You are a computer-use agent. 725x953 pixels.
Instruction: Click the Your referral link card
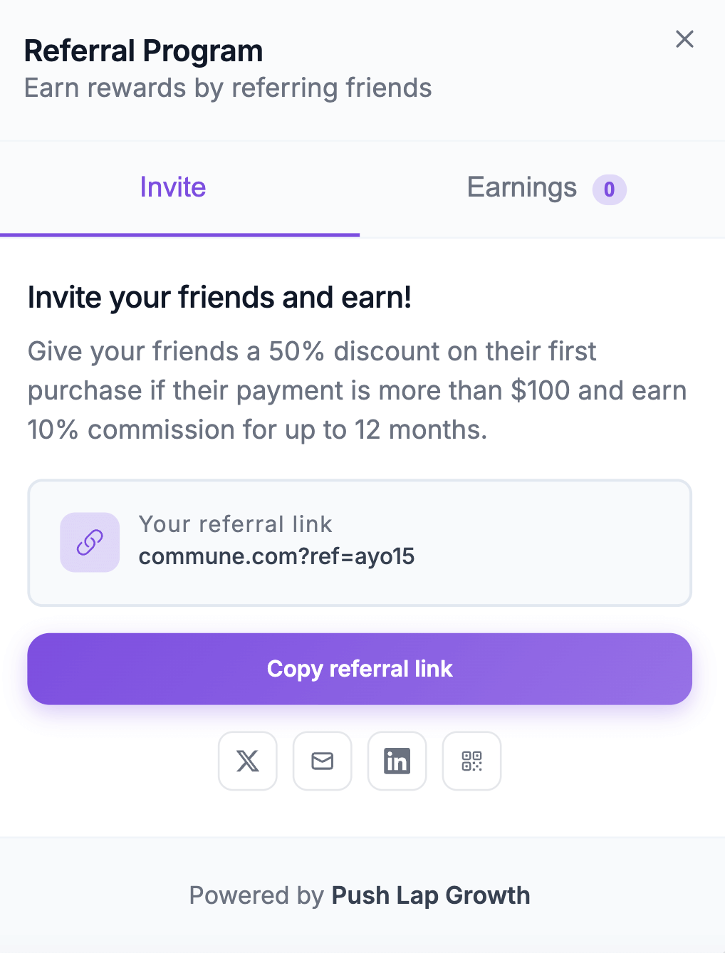coord(360,542)
